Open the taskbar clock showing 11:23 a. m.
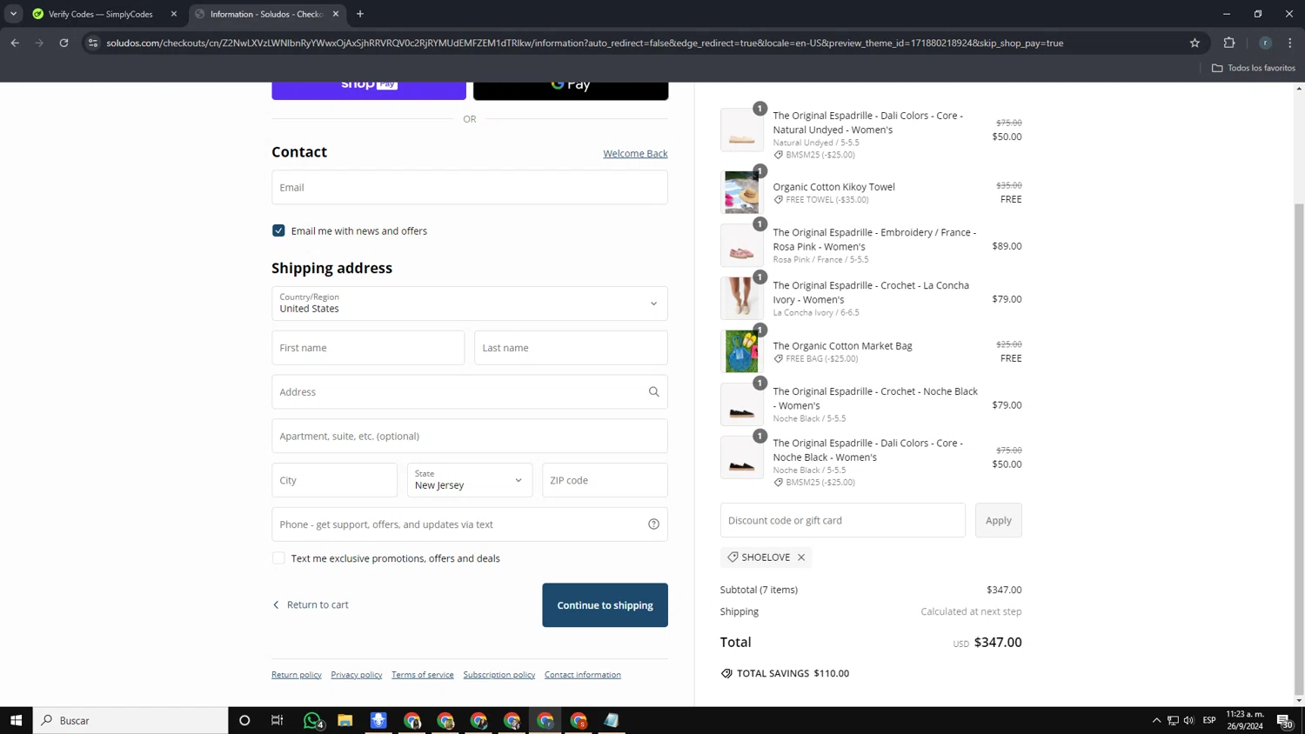1305x734 pixels. point(1245,720)
